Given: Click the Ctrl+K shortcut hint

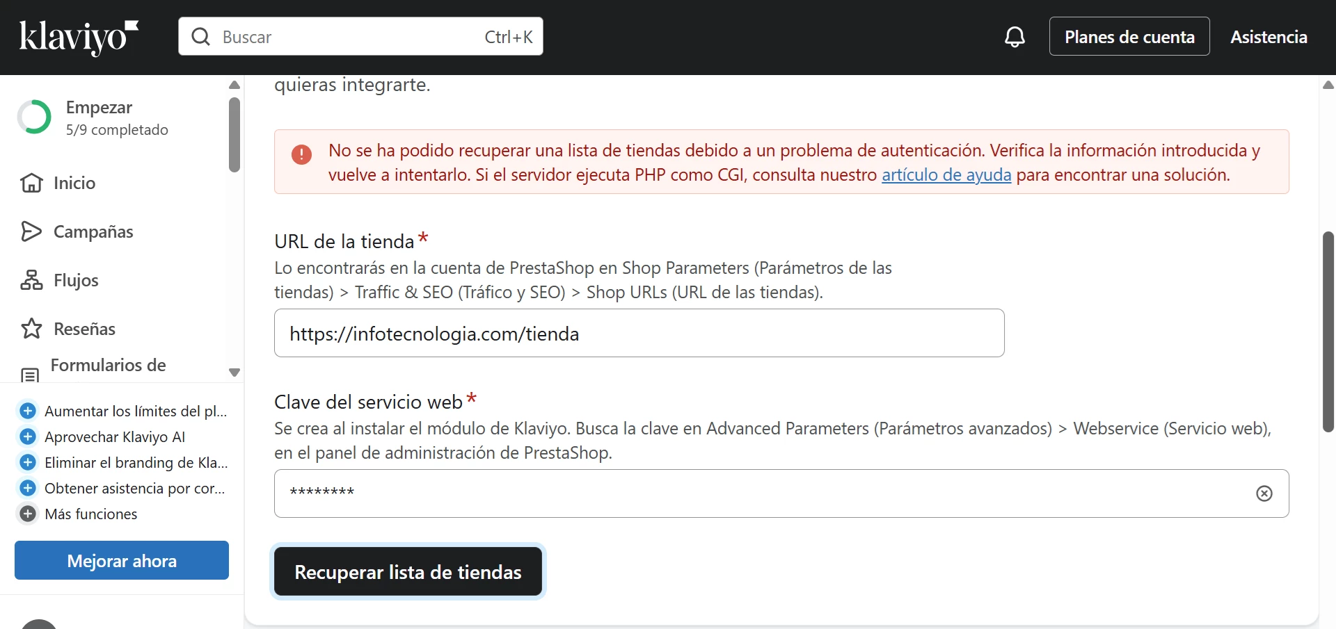Looking at the screenshot, I should pos(509,37).
